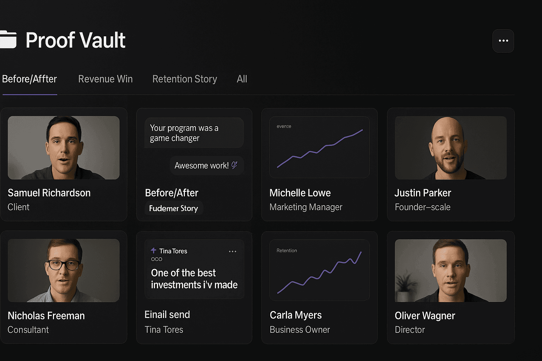Image resolution: width=542 pixels, height=361 pixels.
Task: Select the Awesome work reply bubble
Action: (x=206, y=165)
